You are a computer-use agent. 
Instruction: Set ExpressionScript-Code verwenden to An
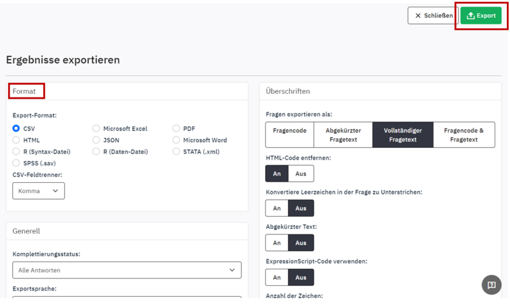(x=277, y=278)
